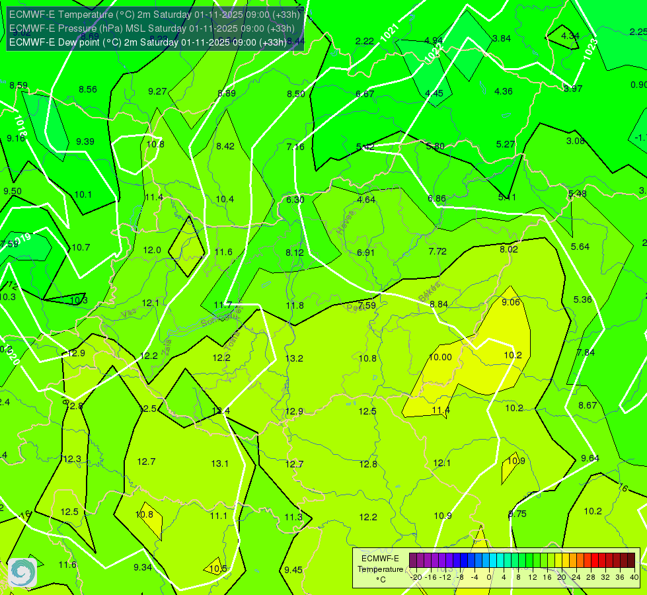Click the '10.5' temperature value

[218, 569]
